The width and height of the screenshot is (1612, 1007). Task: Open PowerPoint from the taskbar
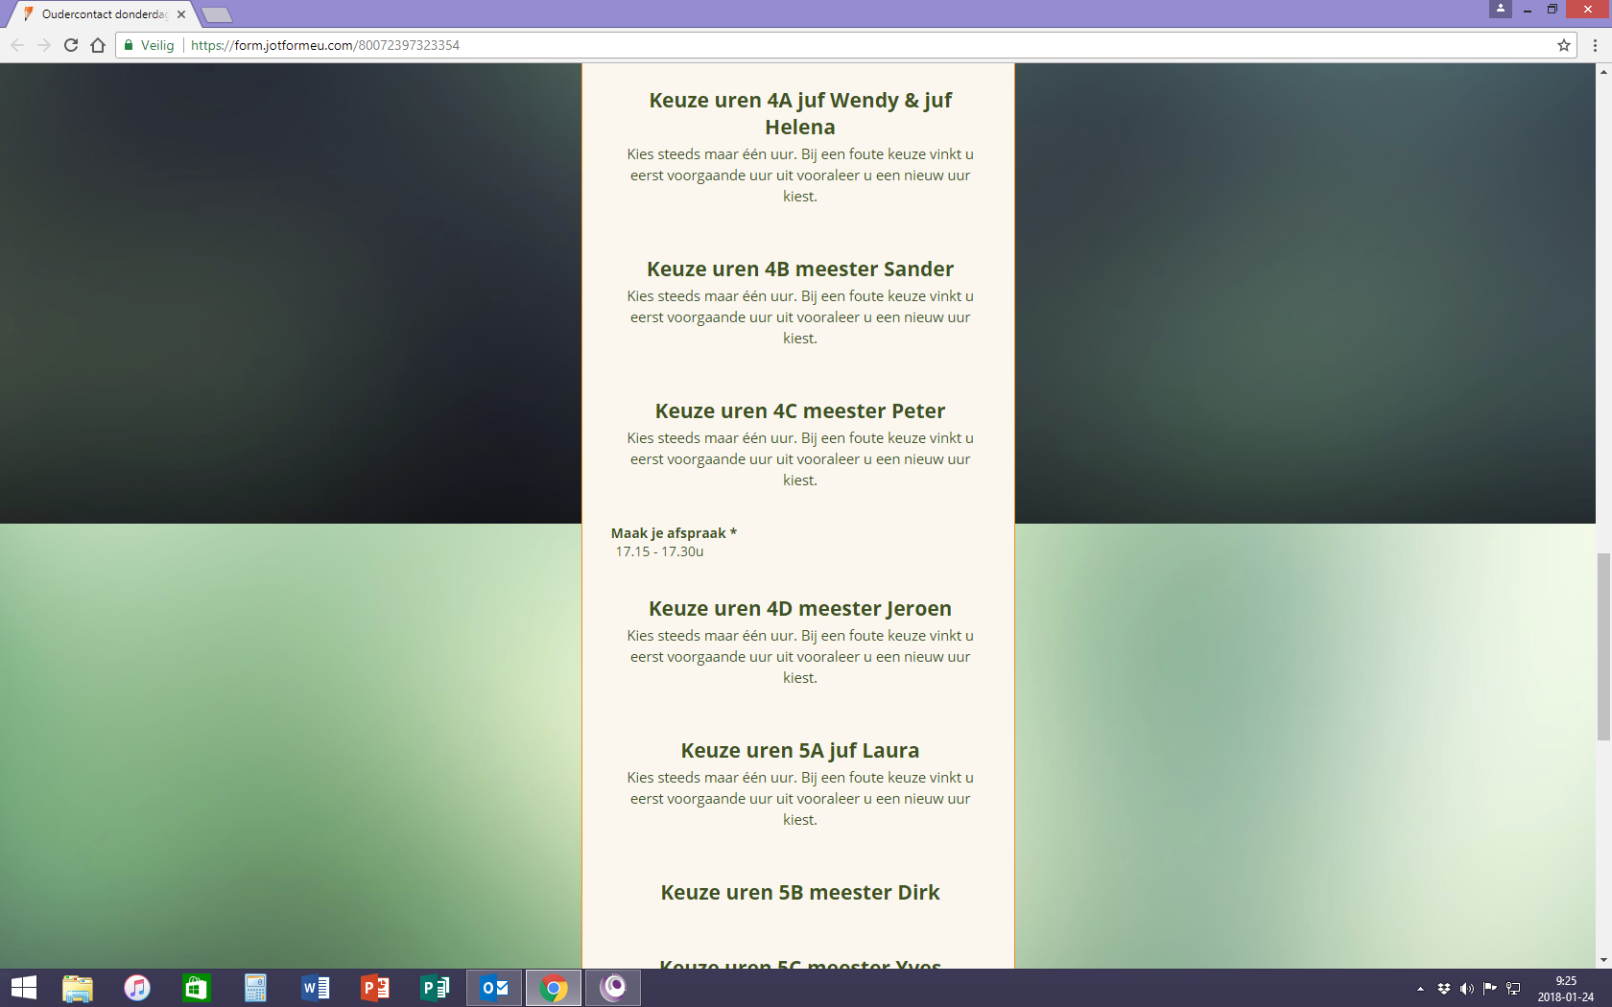(375, 988)
